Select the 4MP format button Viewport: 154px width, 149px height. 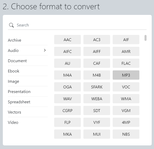click(x=126, y=122)
